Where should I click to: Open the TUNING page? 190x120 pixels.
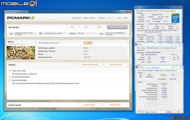coord(101,18)
